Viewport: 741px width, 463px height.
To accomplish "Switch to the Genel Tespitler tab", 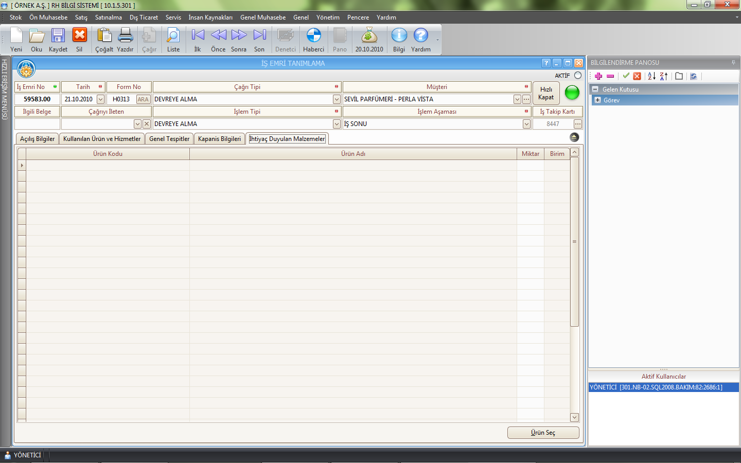I will click(x=169, y=139).
